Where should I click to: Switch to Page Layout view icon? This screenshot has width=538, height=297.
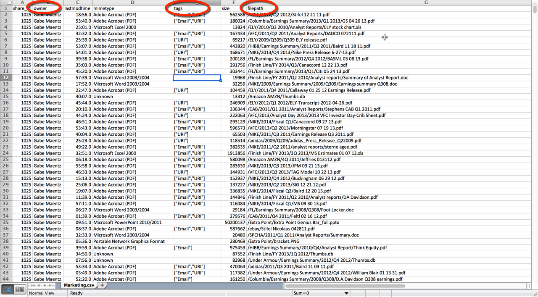click(20, 289)
